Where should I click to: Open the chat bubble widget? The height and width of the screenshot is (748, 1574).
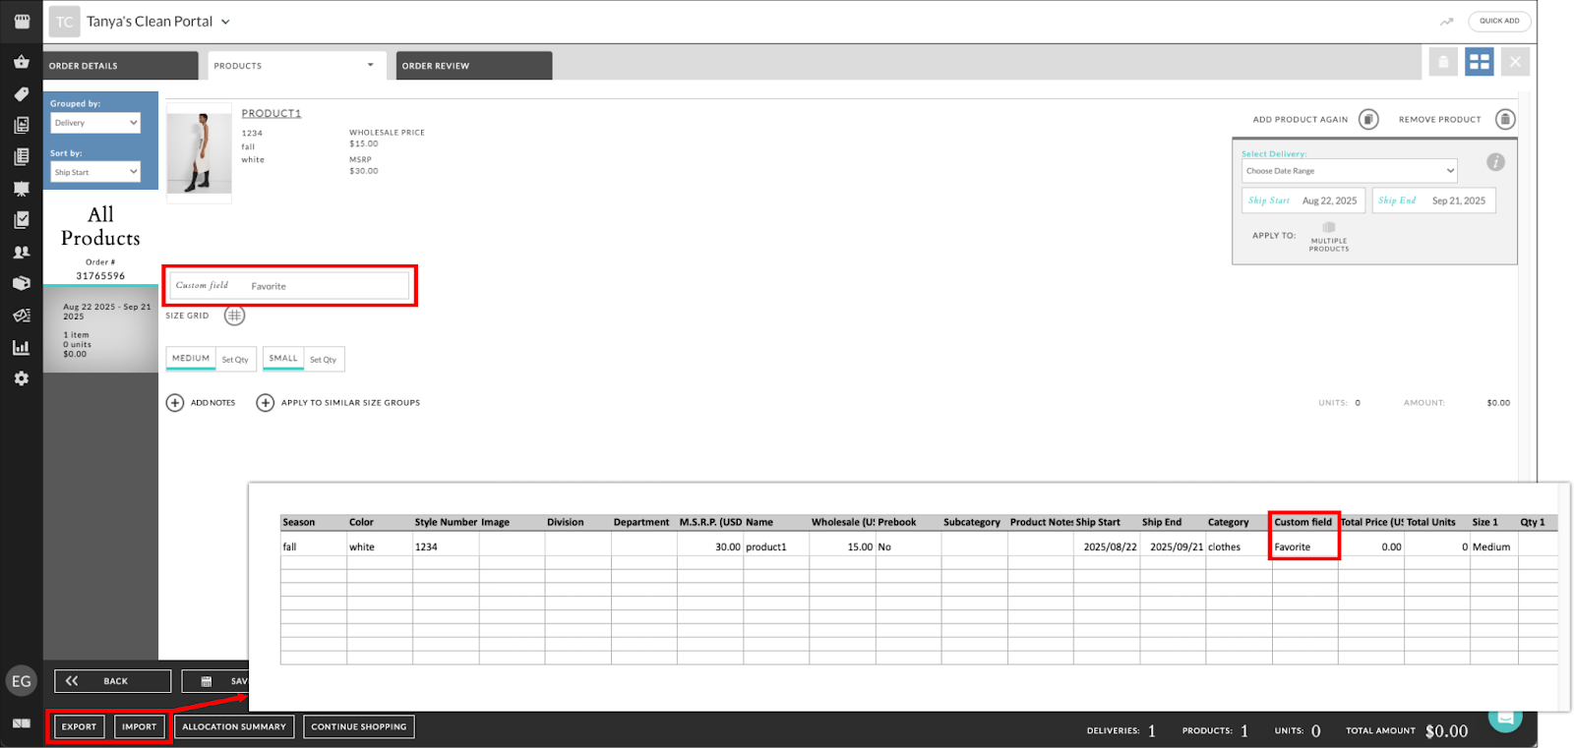[x=1505, y=718]
